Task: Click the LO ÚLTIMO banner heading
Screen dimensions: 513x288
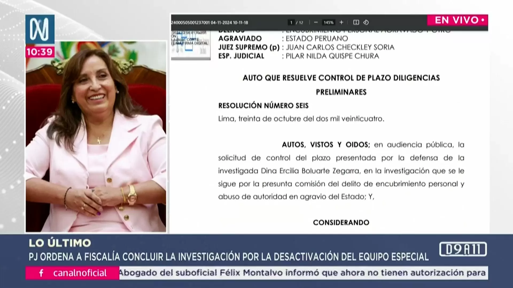Action: [60, 243]
